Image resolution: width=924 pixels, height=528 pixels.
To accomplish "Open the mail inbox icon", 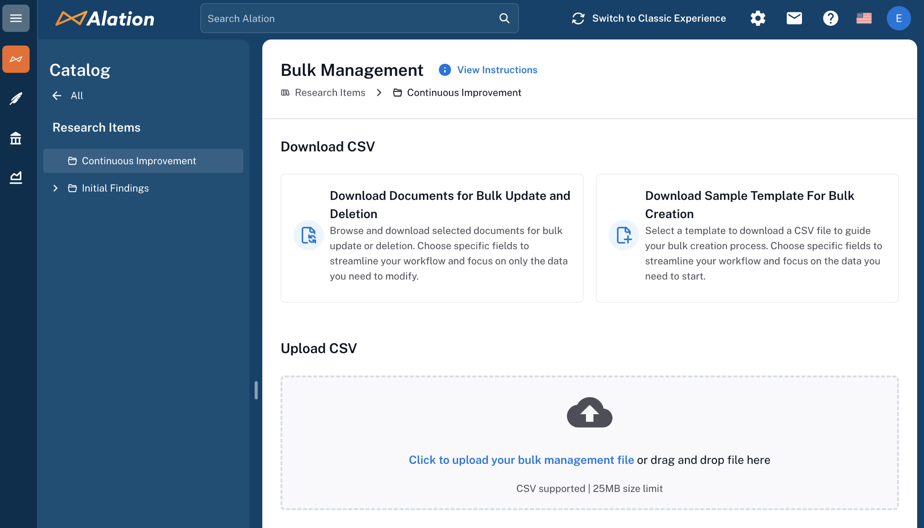I will 794,18.
